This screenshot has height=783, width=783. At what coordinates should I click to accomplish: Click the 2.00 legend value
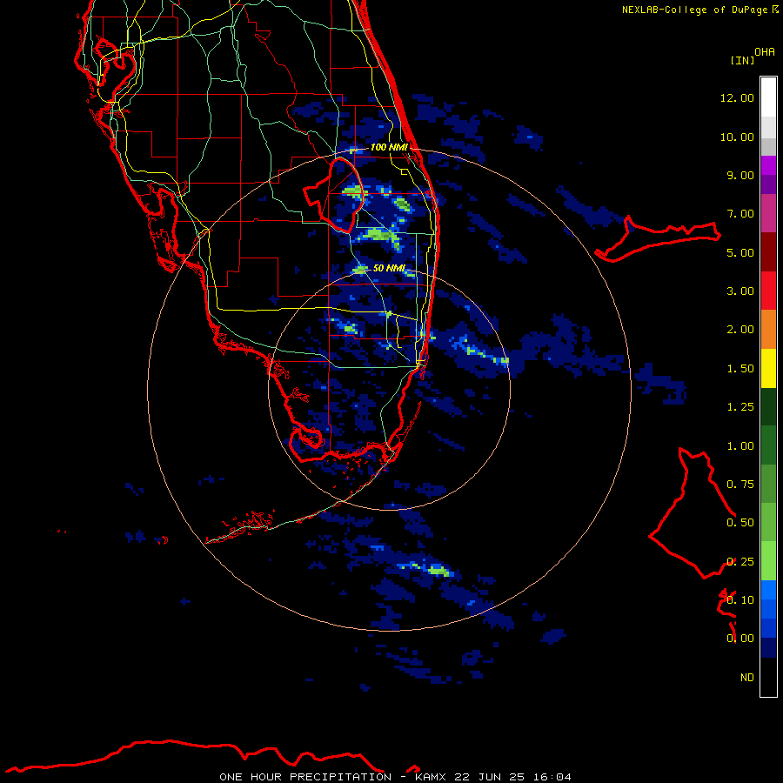click(x=740, y=330)
